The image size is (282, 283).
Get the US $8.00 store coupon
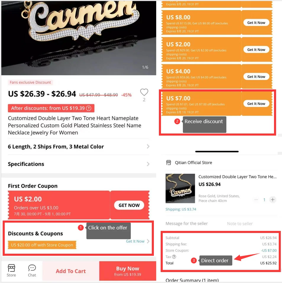click(x=256, y=23)
